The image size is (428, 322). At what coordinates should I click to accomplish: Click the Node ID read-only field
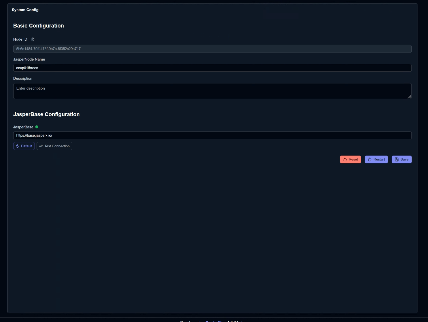click(212, 49)
